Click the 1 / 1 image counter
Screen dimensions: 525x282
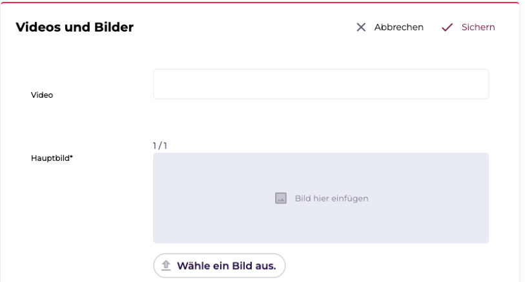(160, 146)
